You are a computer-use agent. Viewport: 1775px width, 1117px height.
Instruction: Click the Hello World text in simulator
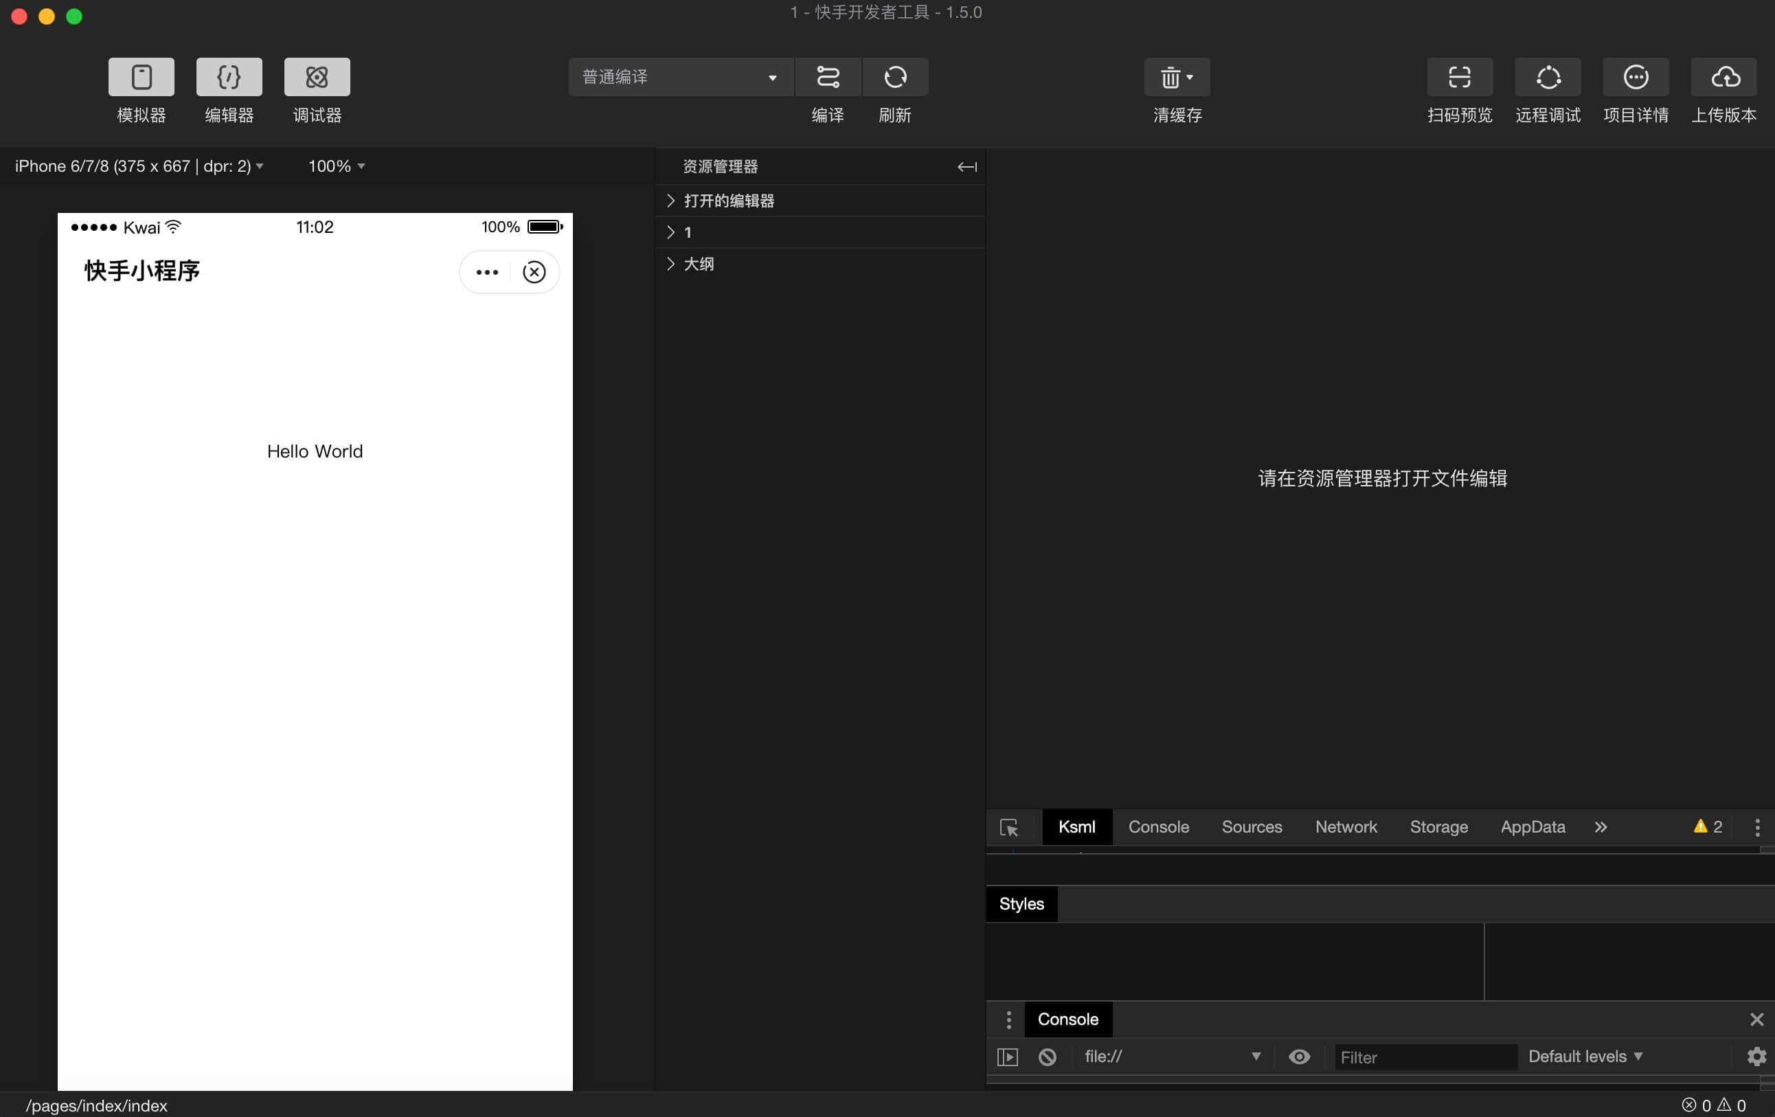pyautogui.click(x=315, y=451)
